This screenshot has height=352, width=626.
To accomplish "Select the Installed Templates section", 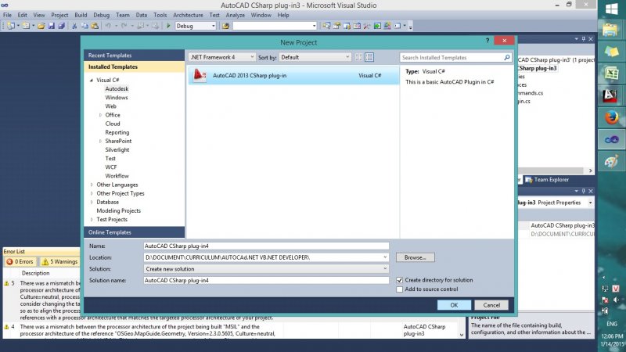I will pyautogui.click(x=134, y=66).
